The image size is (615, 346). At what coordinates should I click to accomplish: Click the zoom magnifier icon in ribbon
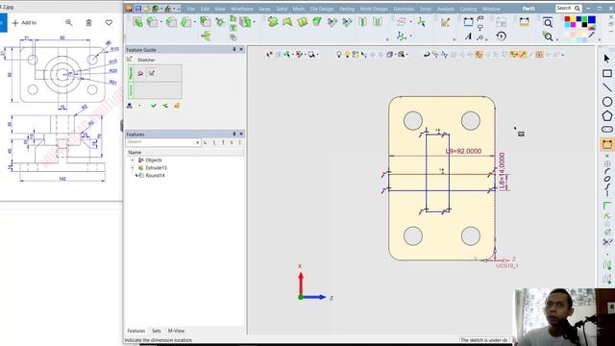(x=548, y=23)
